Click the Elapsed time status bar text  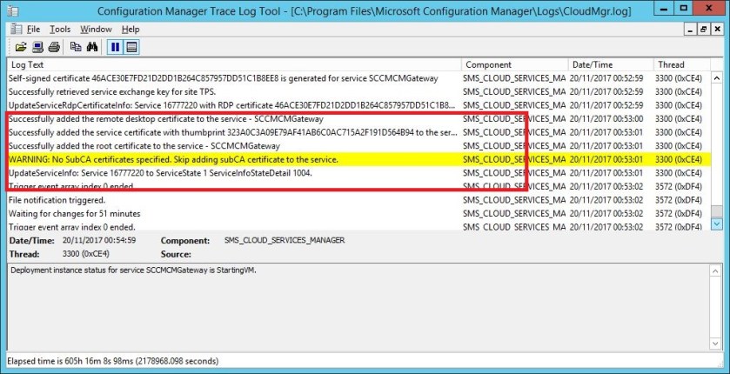point(112,361)
